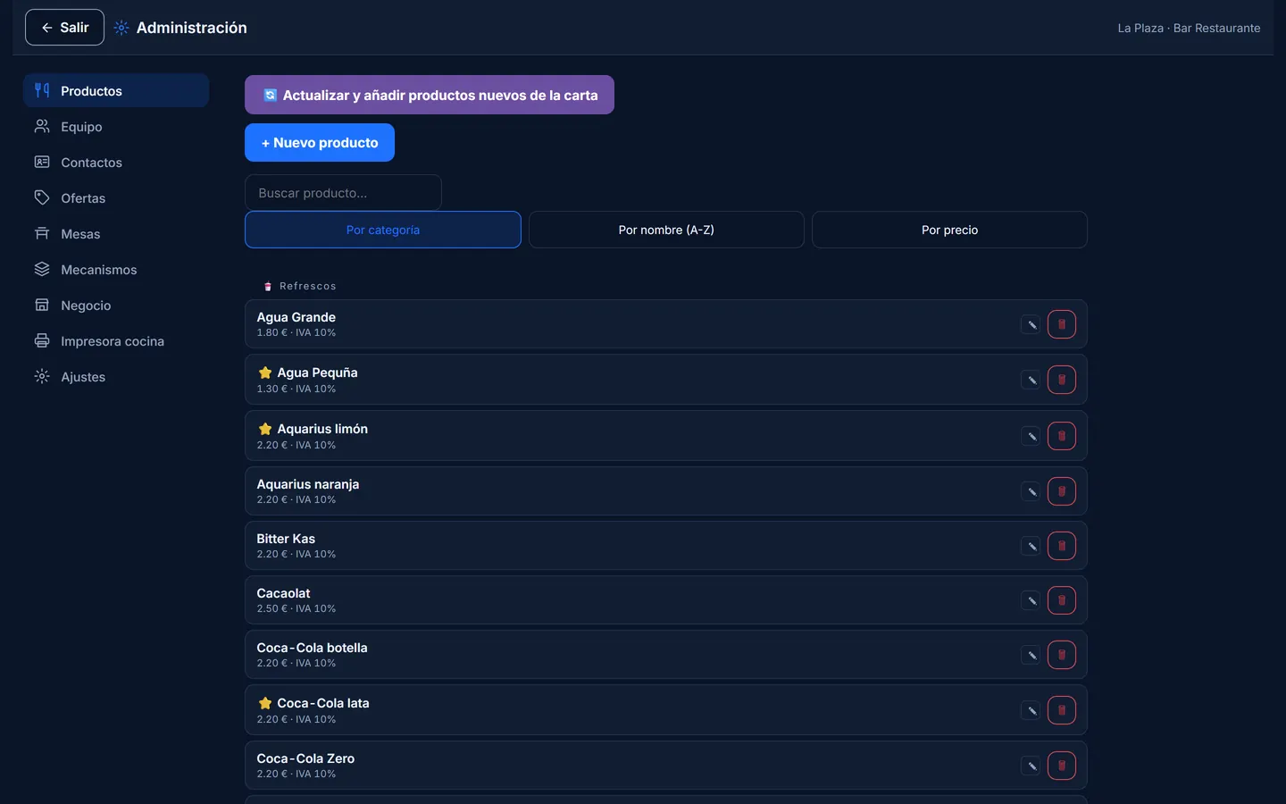Delete the Coca-Cola lata product

[x=1062, y=710]
